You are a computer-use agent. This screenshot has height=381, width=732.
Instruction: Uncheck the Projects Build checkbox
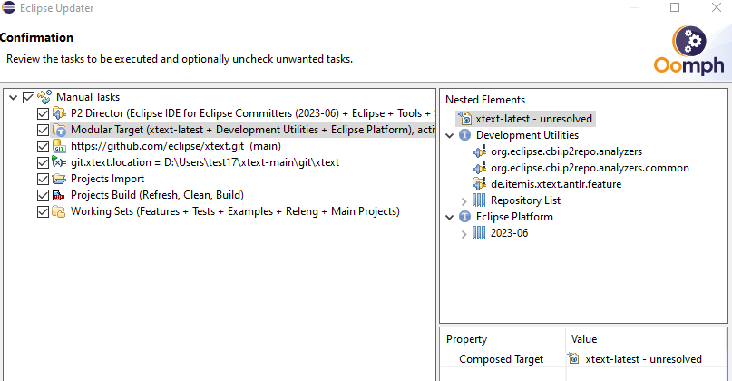pos(43,195)
